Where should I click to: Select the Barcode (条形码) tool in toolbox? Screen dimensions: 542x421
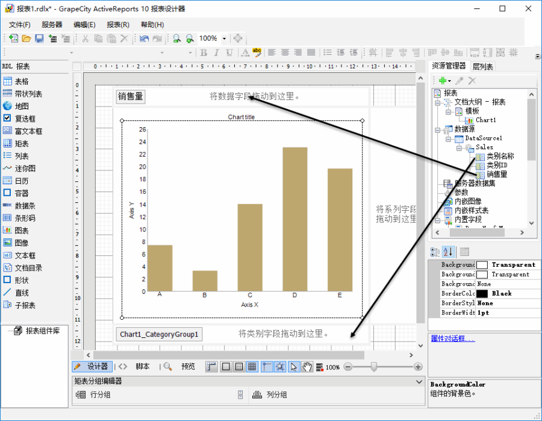click(x=25, y=218)
